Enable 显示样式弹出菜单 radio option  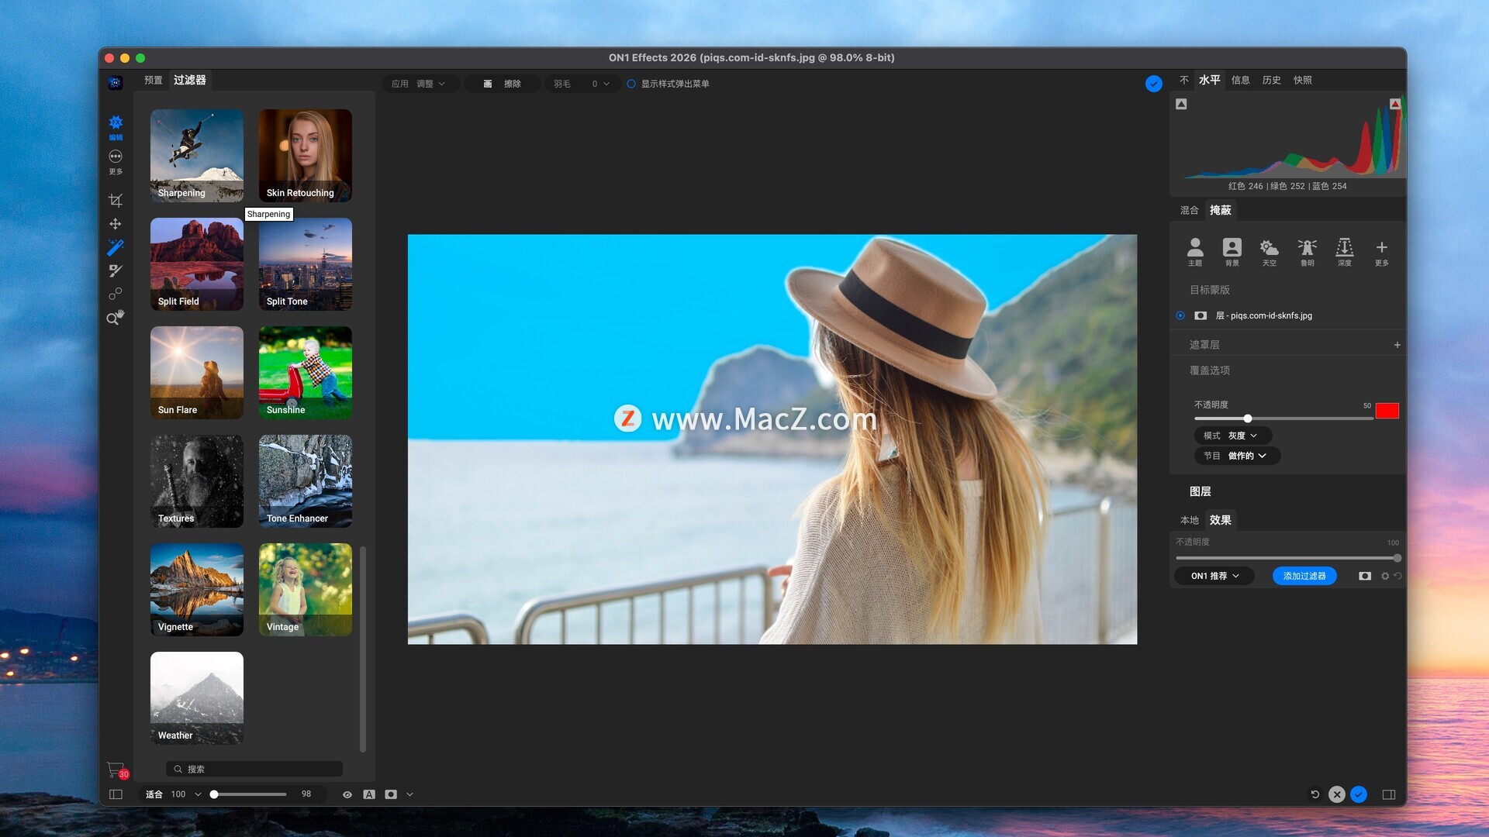(x=631, y=84)
